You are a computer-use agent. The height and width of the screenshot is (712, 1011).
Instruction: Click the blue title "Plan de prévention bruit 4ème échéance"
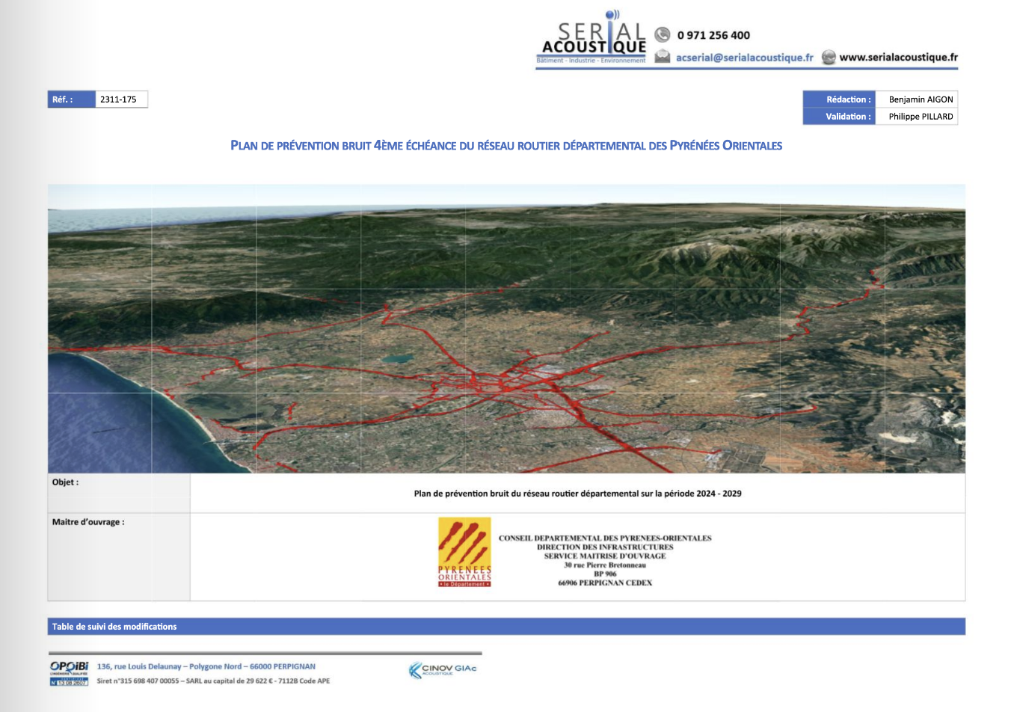point(506,146)
